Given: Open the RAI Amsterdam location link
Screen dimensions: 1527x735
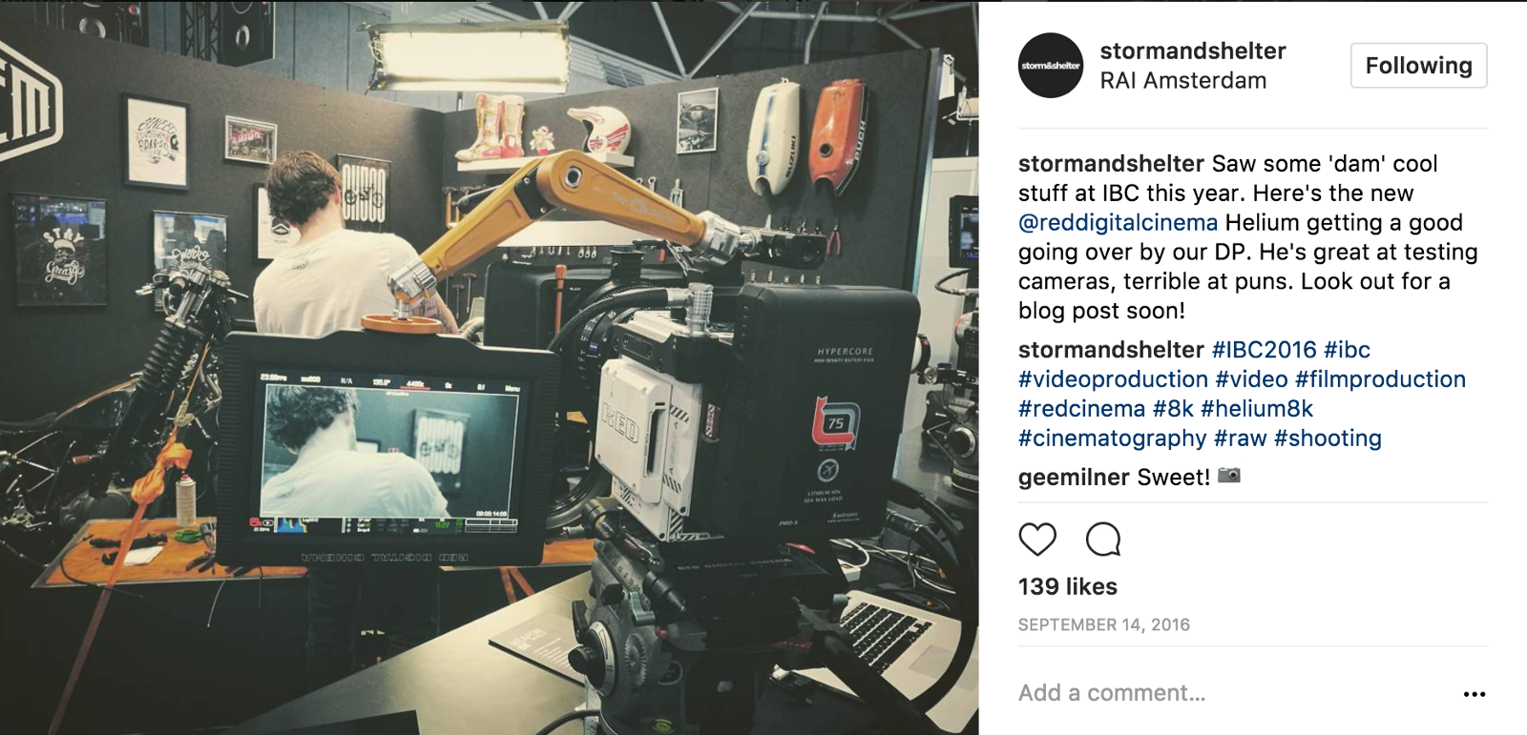Looking at the screenshot, I should click(x=1183, y=81).
